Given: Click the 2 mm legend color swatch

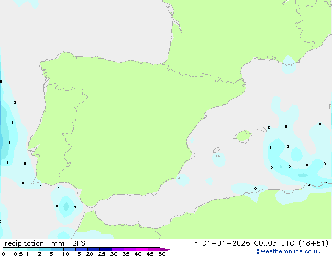Looking at the screenshot, I should coord(45,249).
